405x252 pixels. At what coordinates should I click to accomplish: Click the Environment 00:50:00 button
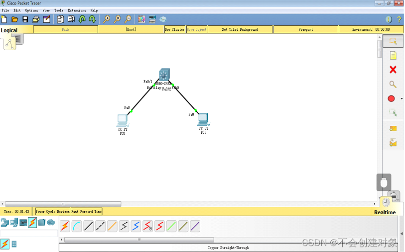[x=371, y=29]
